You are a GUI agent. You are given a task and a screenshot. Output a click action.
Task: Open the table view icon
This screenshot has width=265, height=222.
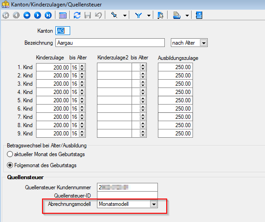click(x=63, y=16)
